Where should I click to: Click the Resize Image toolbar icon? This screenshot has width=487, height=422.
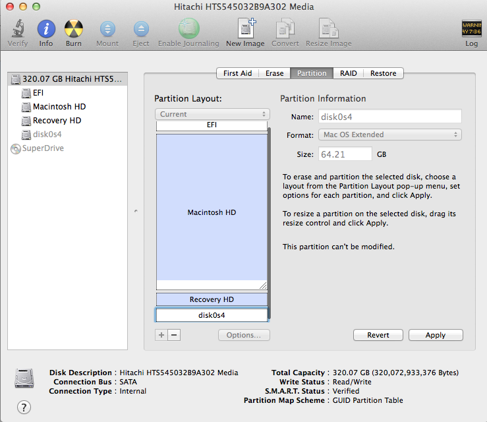[x=329, y=28]
